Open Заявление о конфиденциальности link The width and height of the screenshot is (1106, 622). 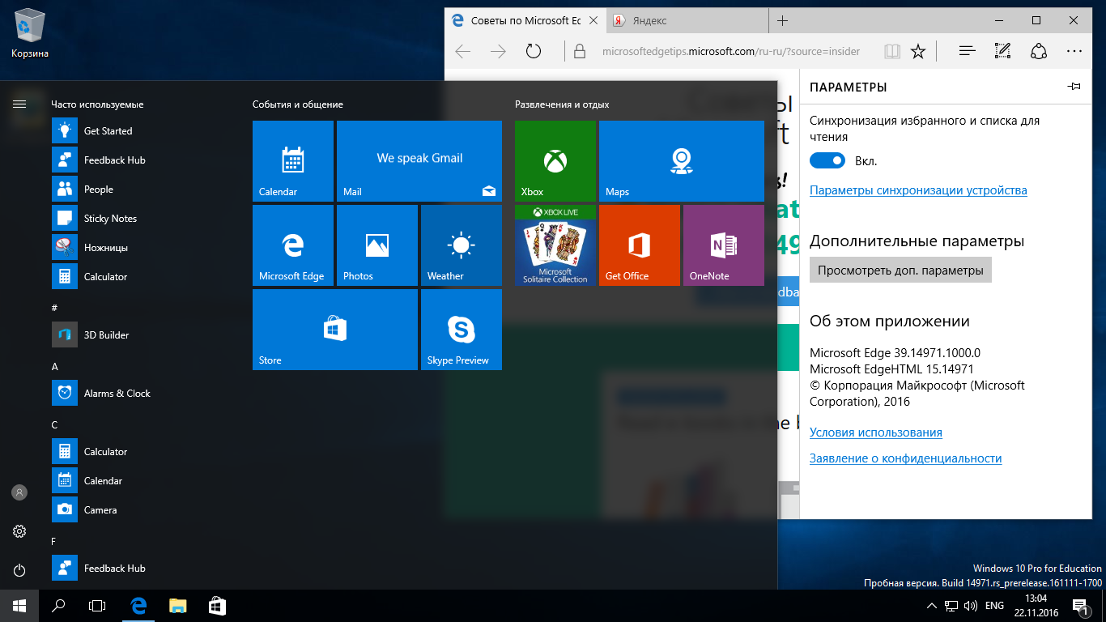[905, 458]
